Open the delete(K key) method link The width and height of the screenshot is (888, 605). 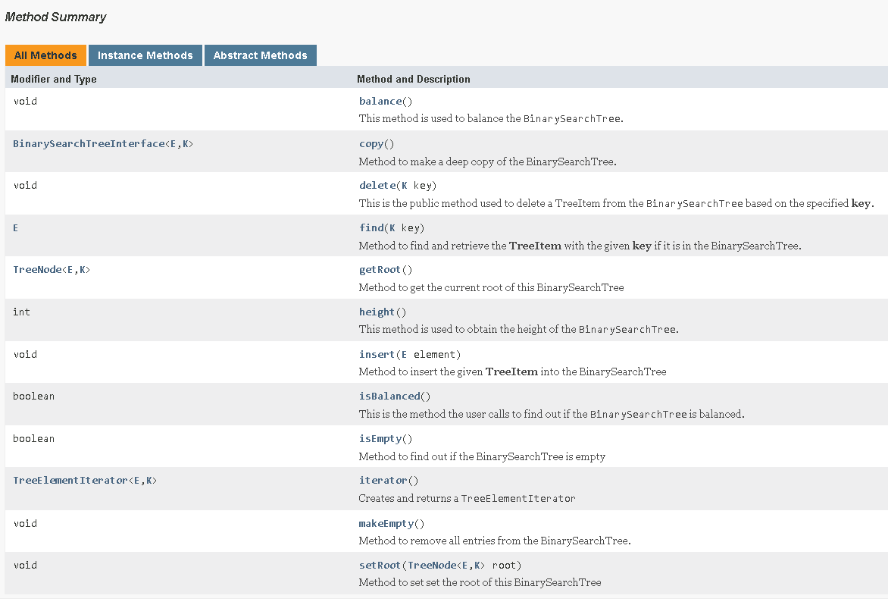coord(377,184)
